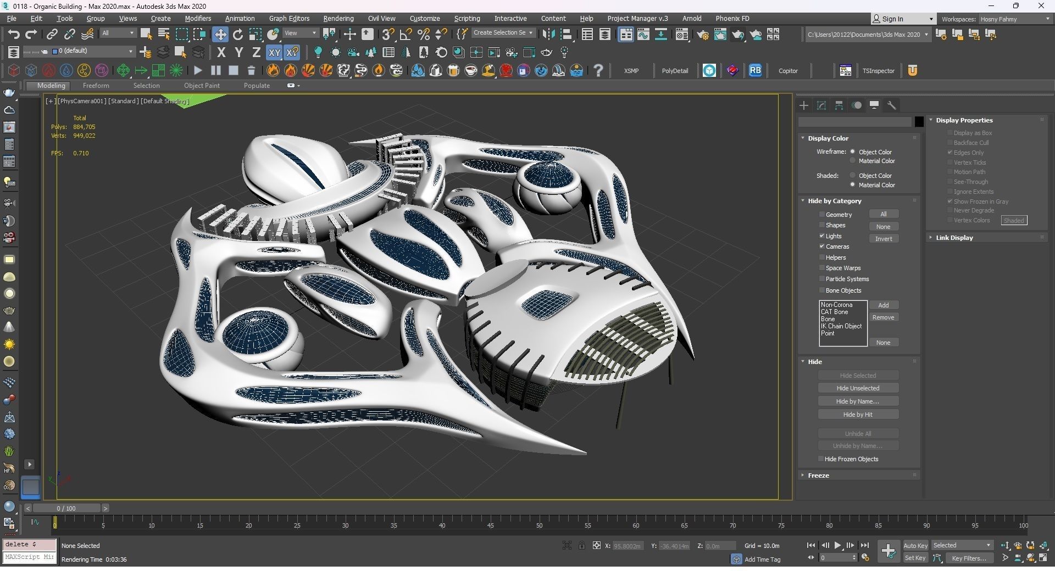Click the Hide by Hit button
1055x571 pixels.
click(858, 415)
